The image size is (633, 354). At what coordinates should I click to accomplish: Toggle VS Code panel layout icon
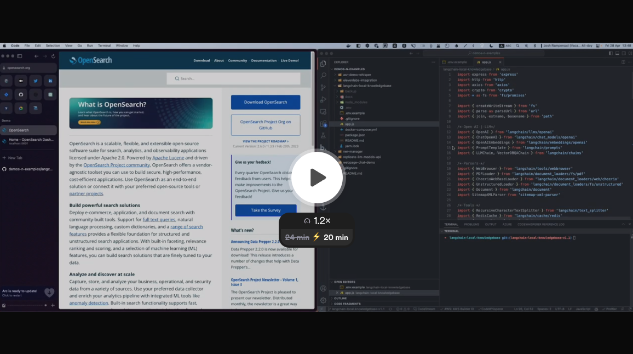tap(617, 53)
